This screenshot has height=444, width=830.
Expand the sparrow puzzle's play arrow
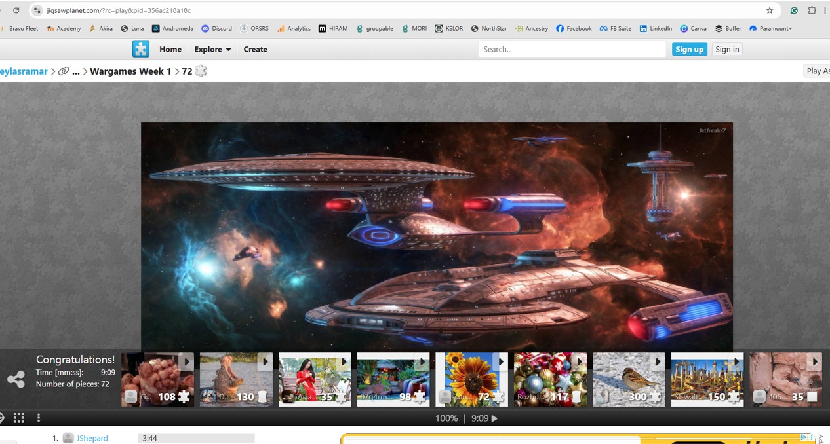pyautogui.click(x=658, y=361)
